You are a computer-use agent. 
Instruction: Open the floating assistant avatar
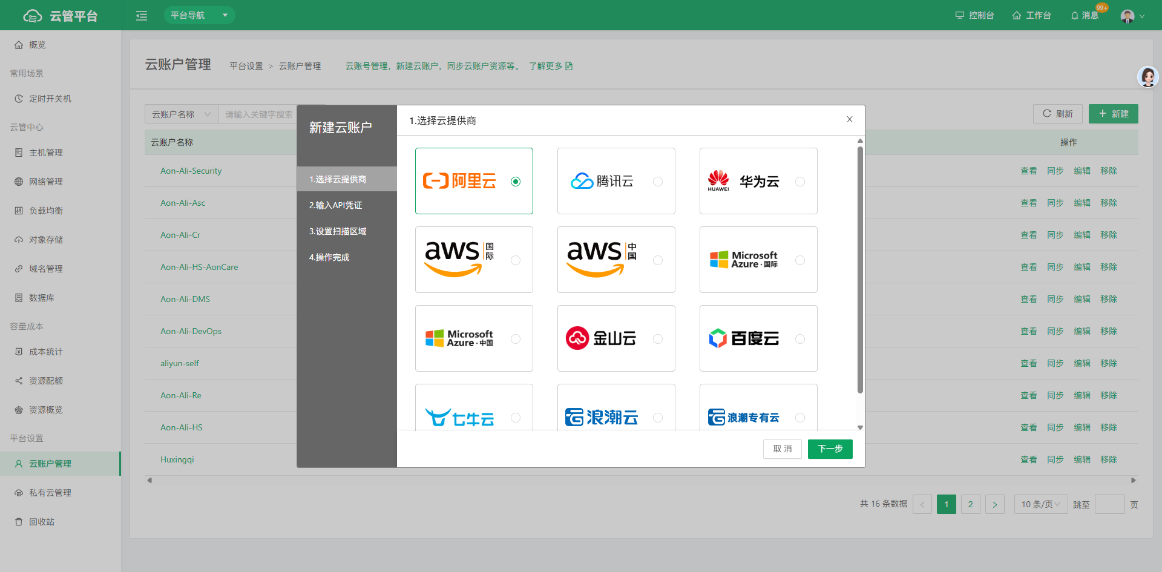point(1147,77)
